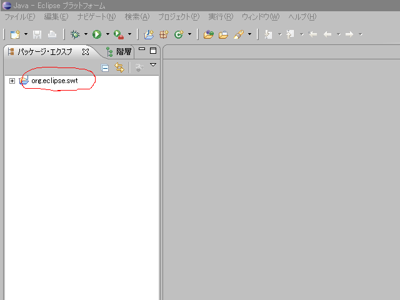Viewport: 400px width, 300px height.
Task: Run the program with green play icon
Action: [97, 34]
